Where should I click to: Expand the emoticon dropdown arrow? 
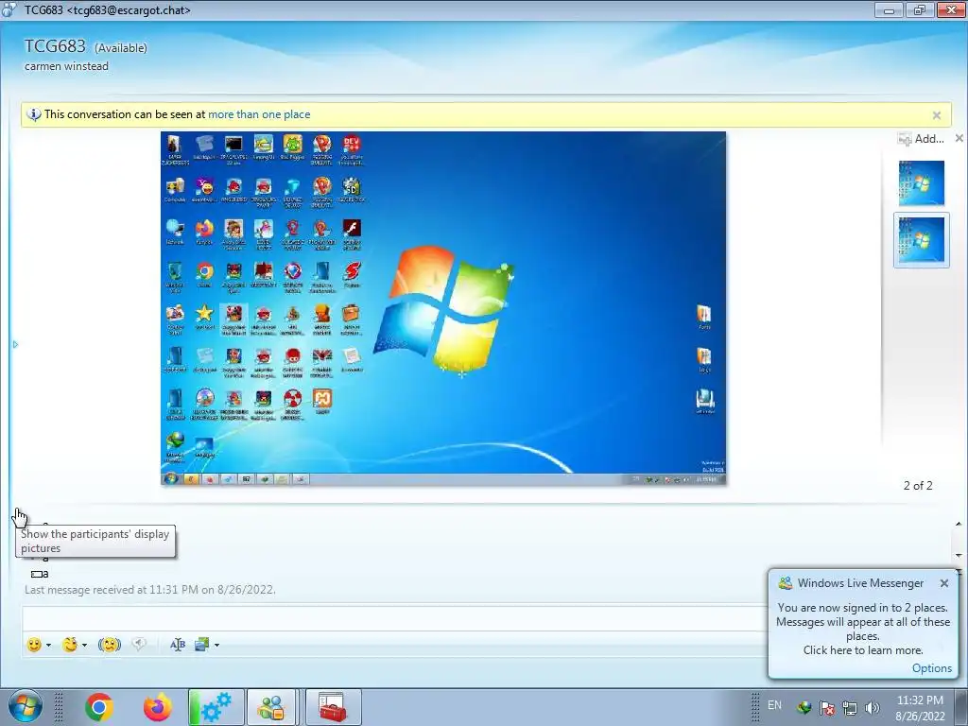49,645
